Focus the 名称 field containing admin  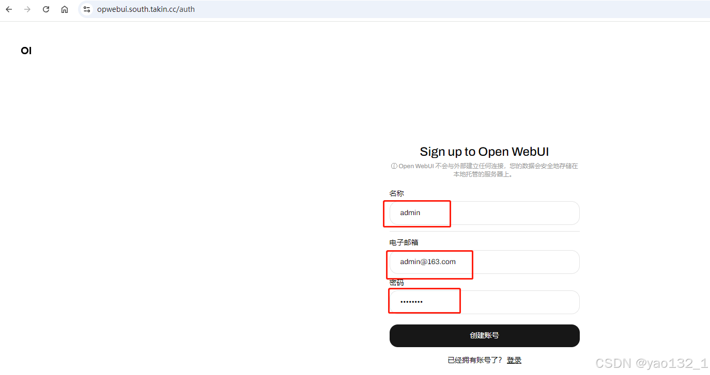point(484,213)
